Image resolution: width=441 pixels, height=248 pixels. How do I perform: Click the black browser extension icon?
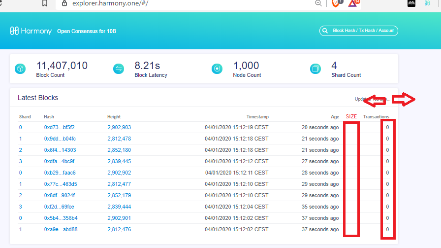tap(411, 3)
